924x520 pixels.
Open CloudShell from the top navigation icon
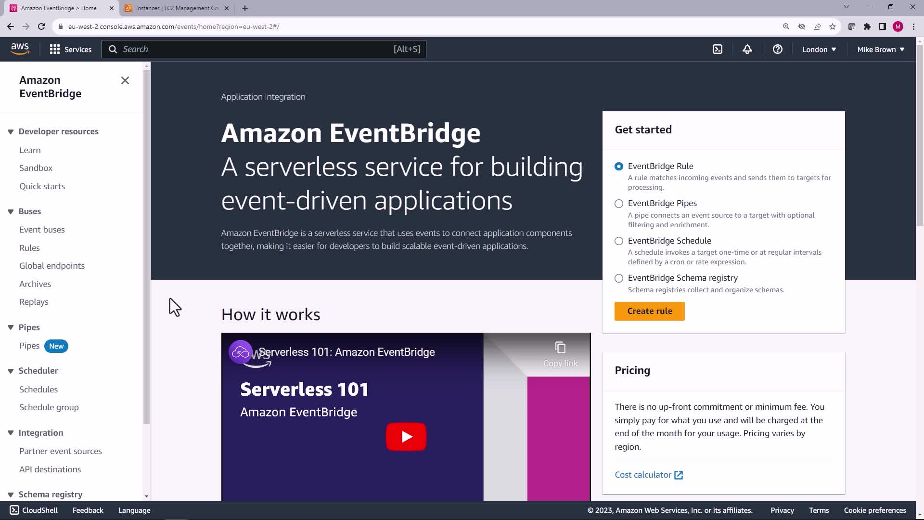click(x=717, y=49)
